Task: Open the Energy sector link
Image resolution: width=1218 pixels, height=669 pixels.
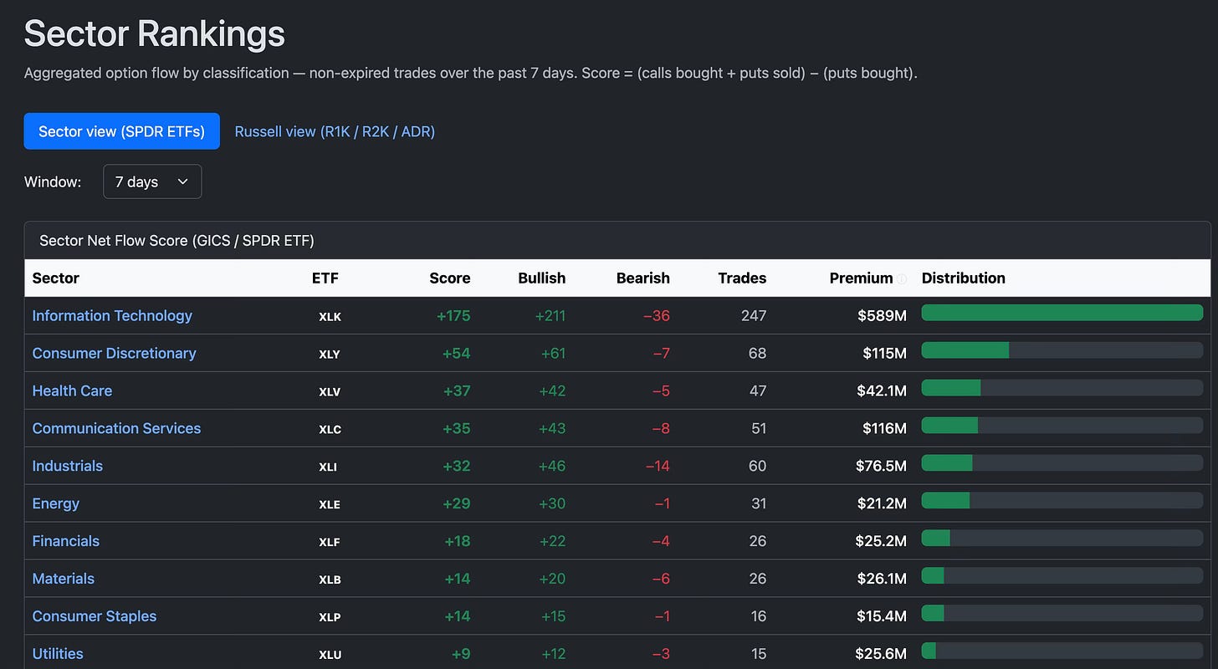Action: click(56, 503)
